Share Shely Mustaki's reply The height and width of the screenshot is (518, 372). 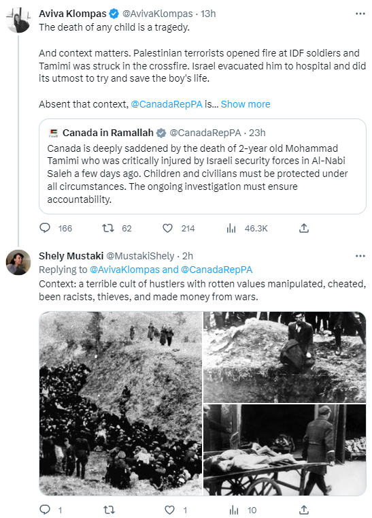tap(304, 510)
